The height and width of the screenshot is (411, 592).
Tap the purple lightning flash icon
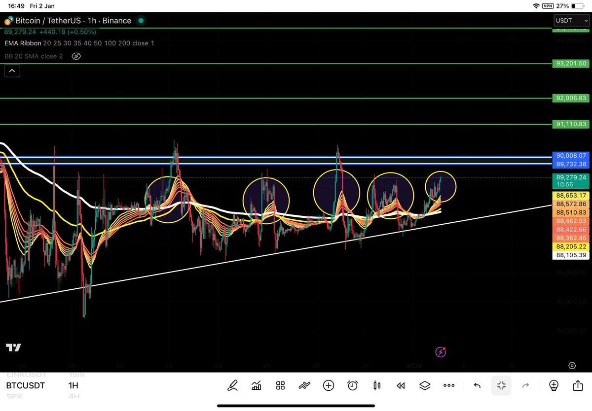(441, 352)
